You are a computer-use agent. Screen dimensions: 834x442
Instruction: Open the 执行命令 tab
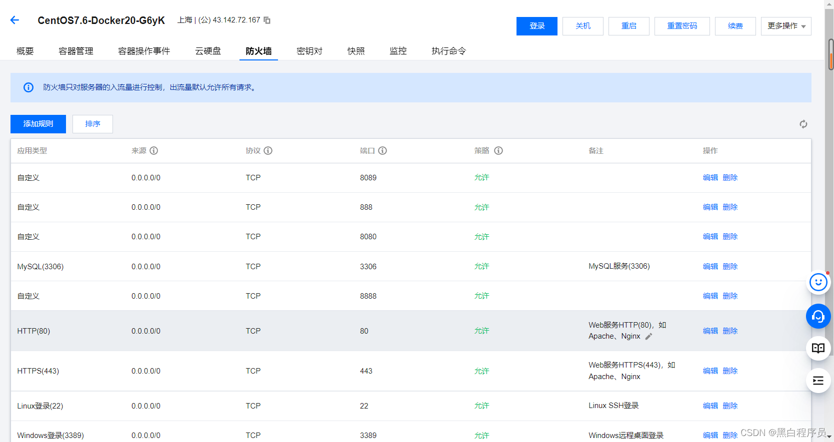point(448,51)
